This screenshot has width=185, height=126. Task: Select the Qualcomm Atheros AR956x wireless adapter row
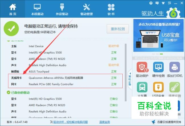[x=65, y=78]
